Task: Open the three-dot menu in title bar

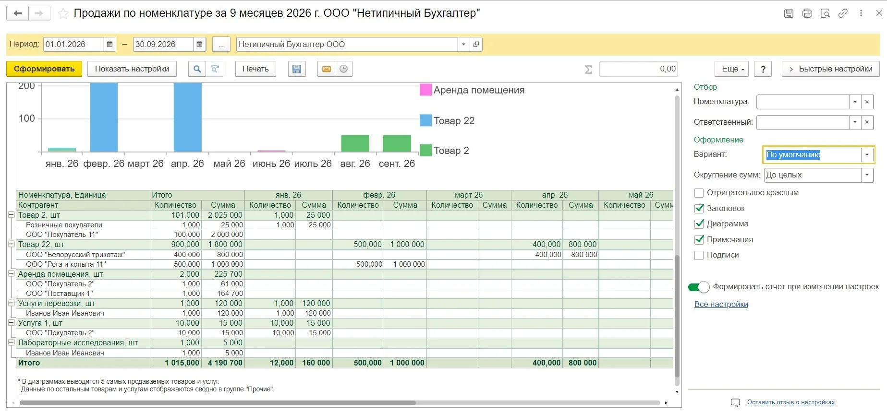Action: coord(861,13)
